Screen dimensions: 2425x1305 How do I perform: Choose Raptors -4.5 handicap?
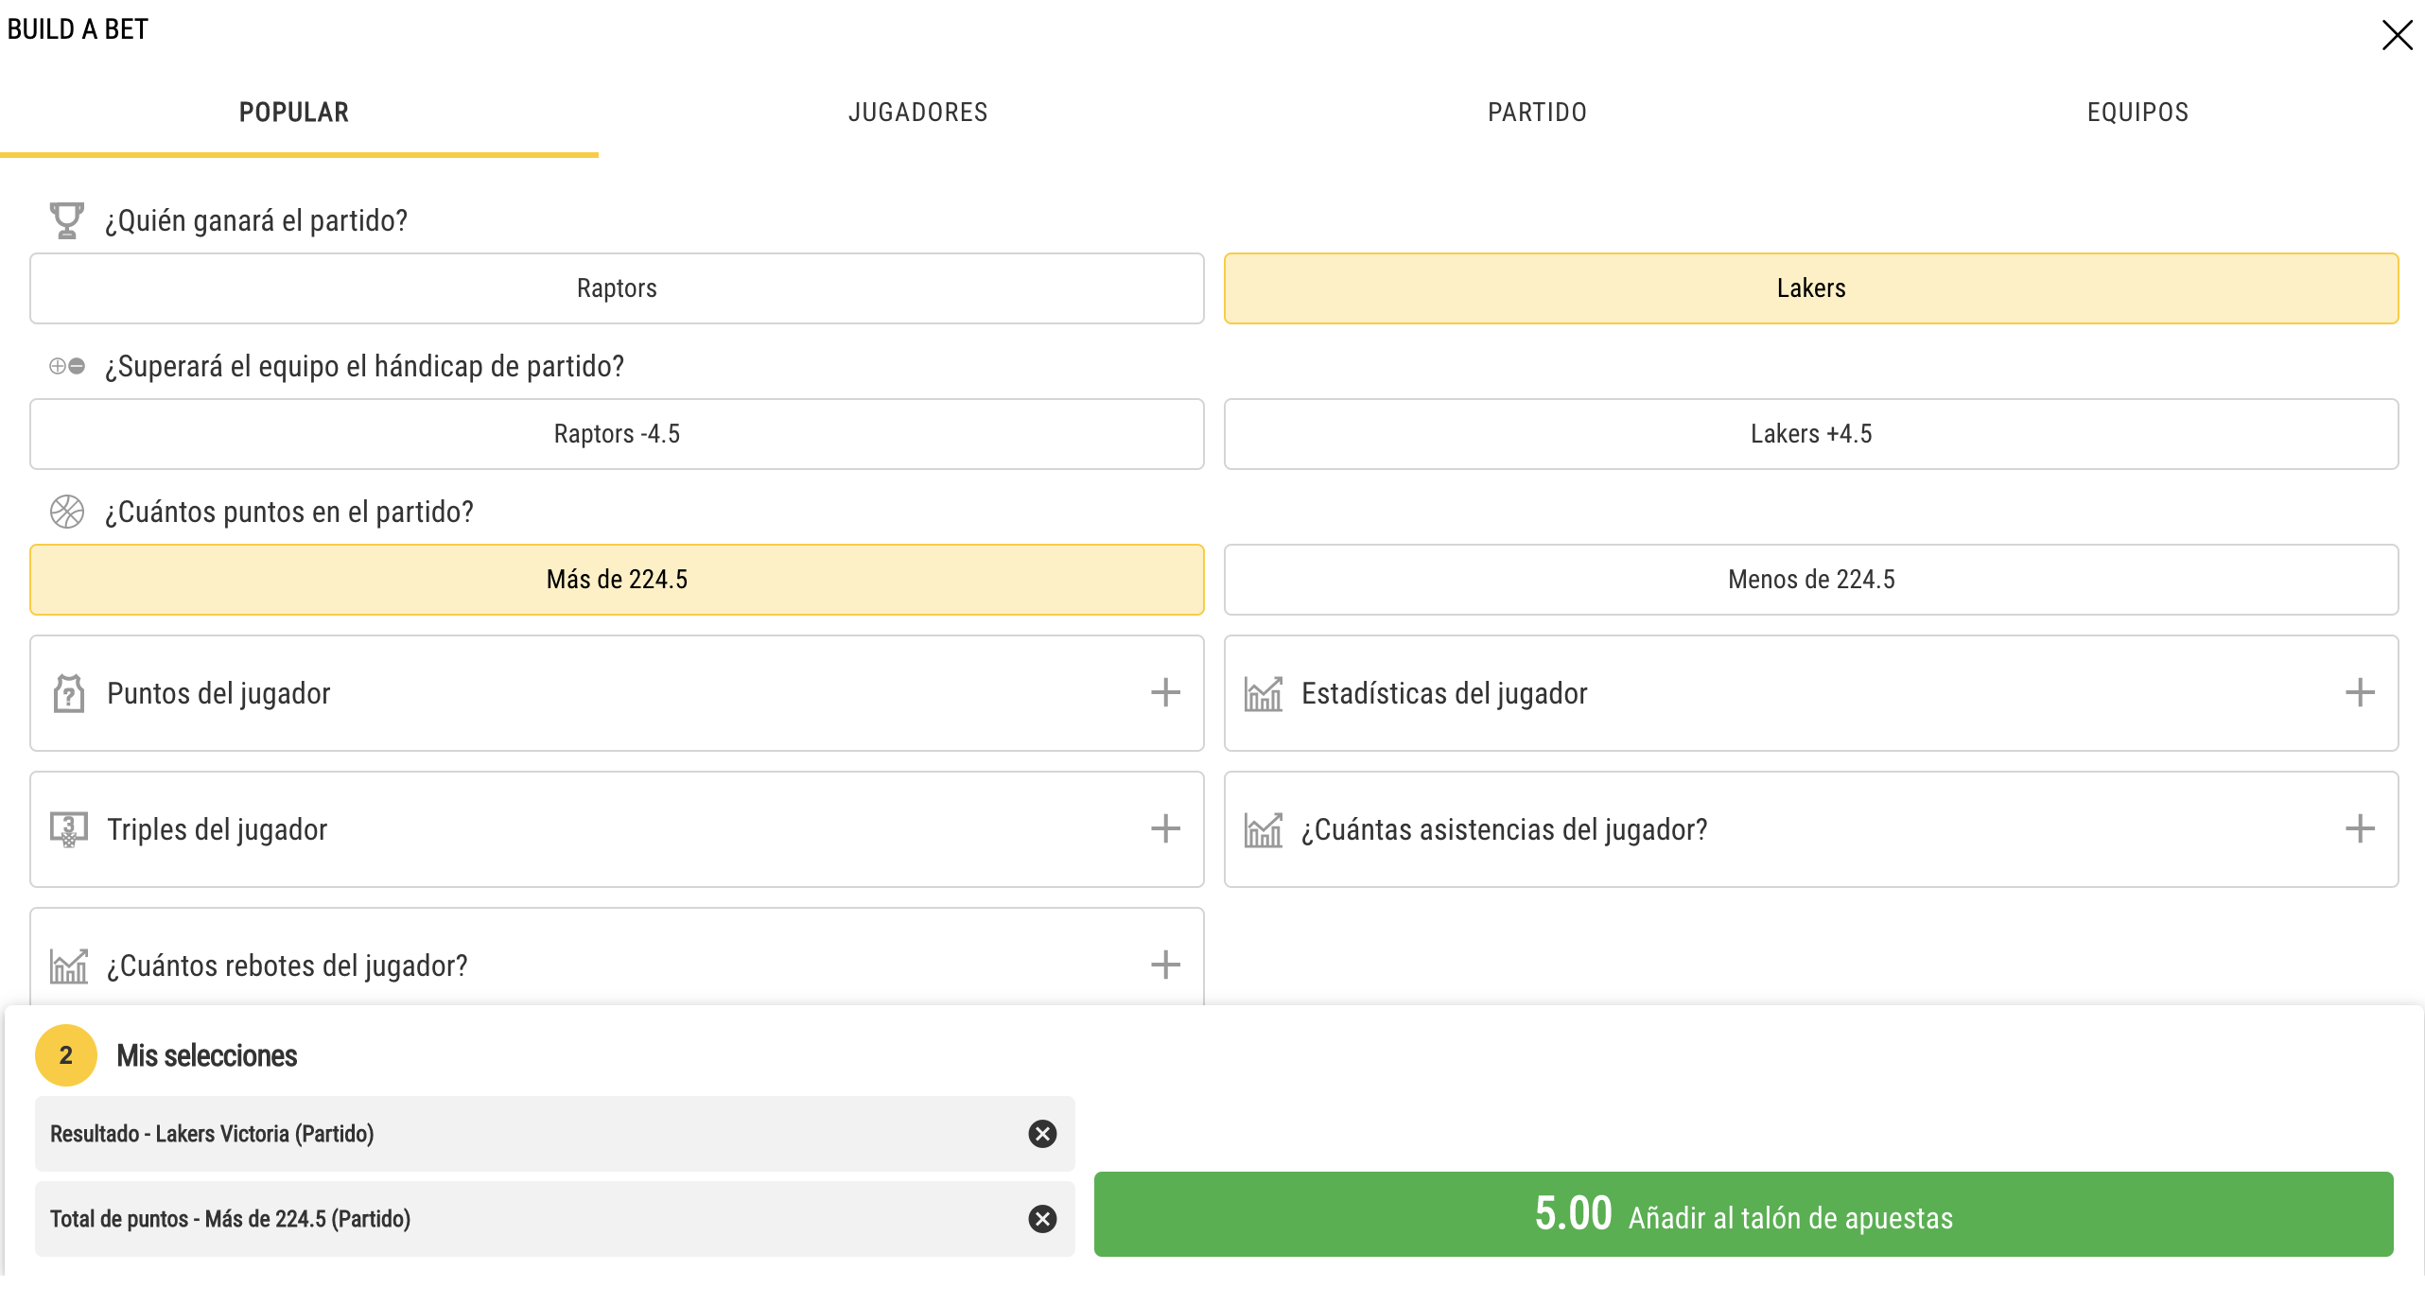617,434
